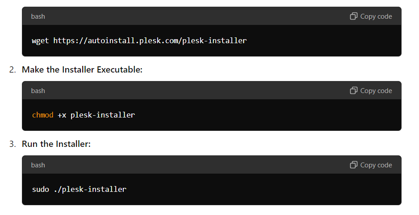Click plesk-installer text in the chmod command
The image size is (419, 215).
point(103,115)
